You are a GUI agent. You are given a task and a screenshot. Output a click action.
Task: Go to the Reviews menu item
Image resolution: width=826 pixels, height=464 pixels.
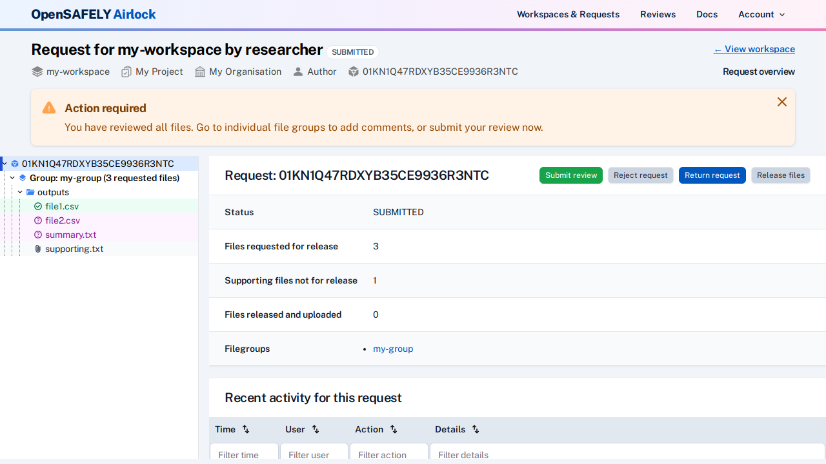pos(658,14)
